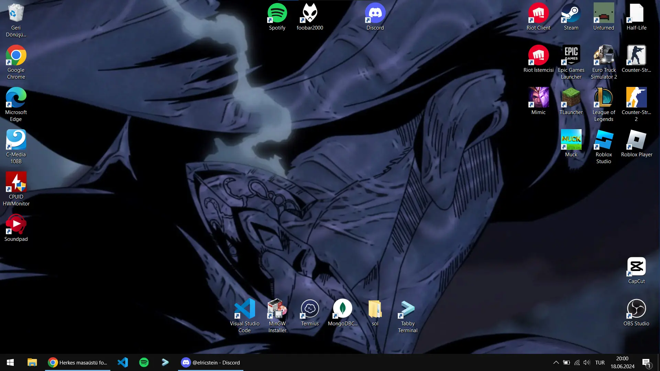Select the C-Media 108B desktop icon
660x371 pixels.
click(16, 147)
